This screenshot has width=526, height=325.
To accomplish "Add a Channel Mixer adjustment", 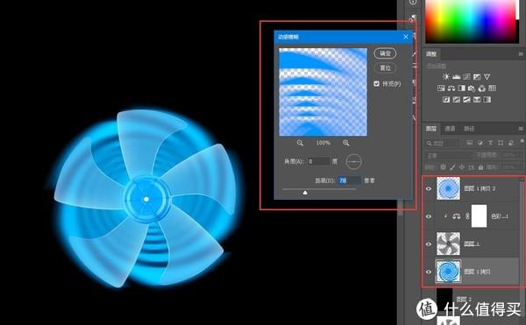I will [x=482, y=88].
